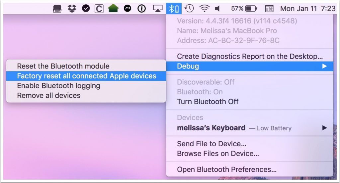Select Remove all devices
This screenshot has width=340, height=183.
(49, 96)
